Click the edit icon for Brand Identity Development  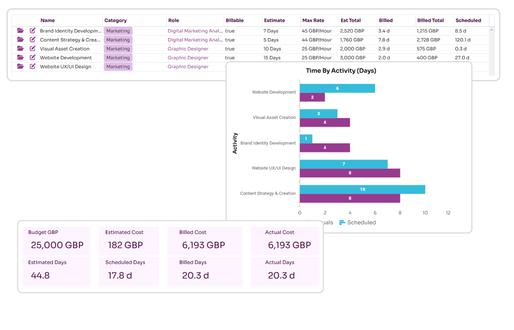32,31
